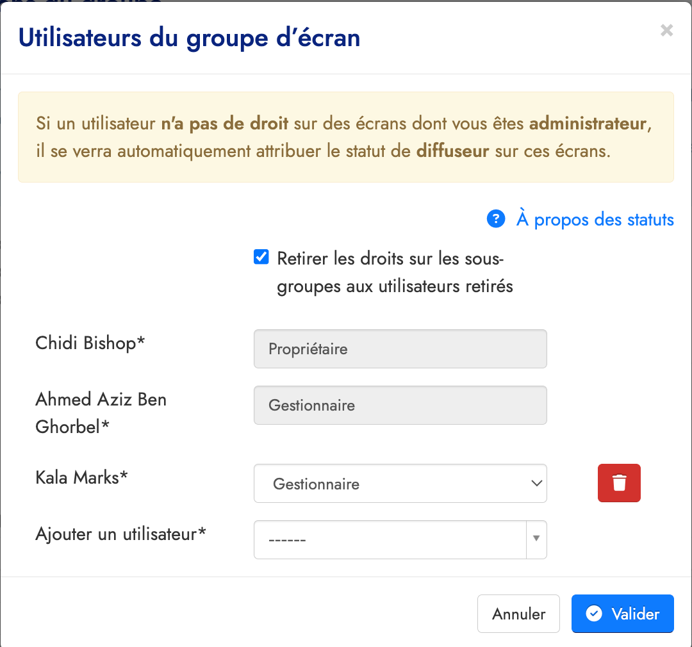The image size is (692, 647).
Task: Click the yellow warning message banner
Action: [345, 137]
